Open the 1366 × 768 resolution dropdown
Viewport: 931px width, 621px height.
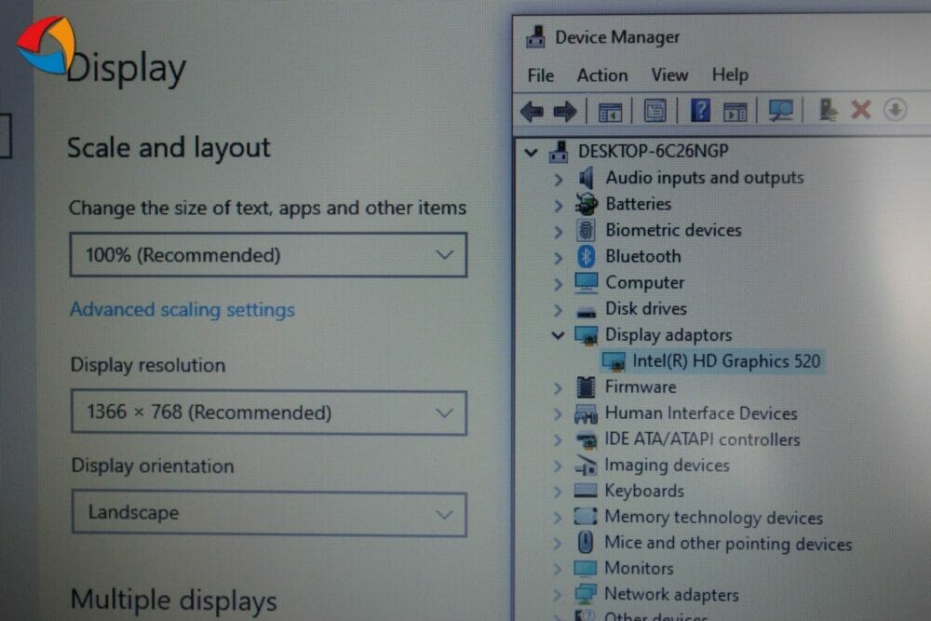[269, 412]
